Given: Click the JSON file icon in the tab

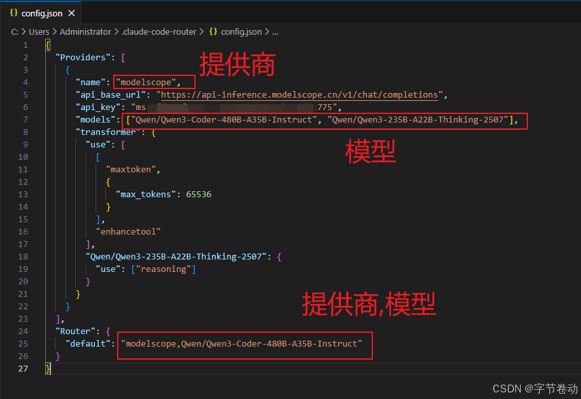Looking at the screenshot, I should tap(14, 13).
